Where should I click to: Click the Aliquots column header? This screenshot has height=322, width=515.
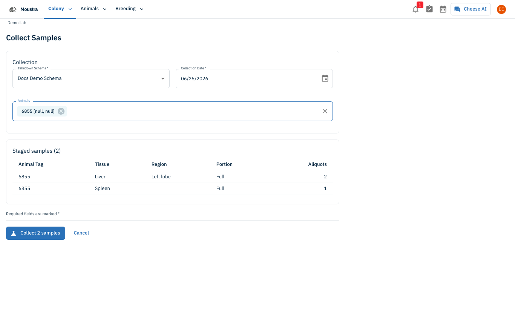(x=317, y=164)
